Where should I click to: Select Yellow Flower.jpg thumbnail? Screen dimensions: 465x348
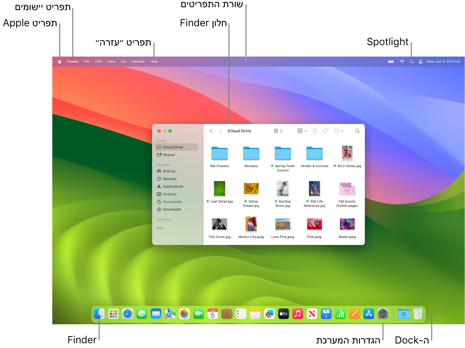[x=251, y=188]
